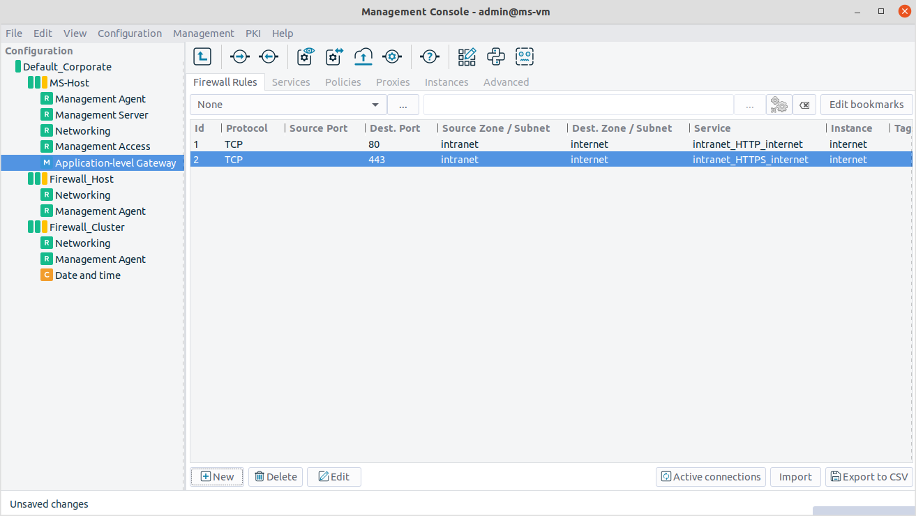This screenshot has width=916, height=516.
Task: Click the orange C icon of Date and time
Action: (47, 275)
